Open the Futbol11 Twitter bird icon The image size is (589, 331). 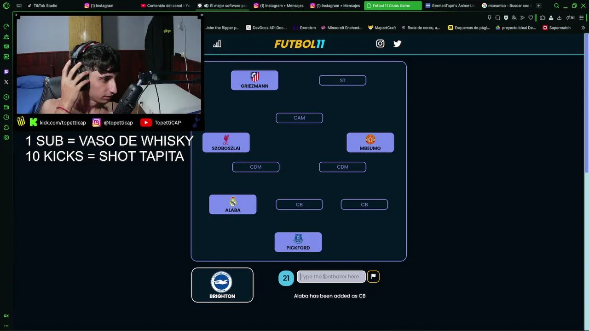pyautogui.click(x=398, y=44)
